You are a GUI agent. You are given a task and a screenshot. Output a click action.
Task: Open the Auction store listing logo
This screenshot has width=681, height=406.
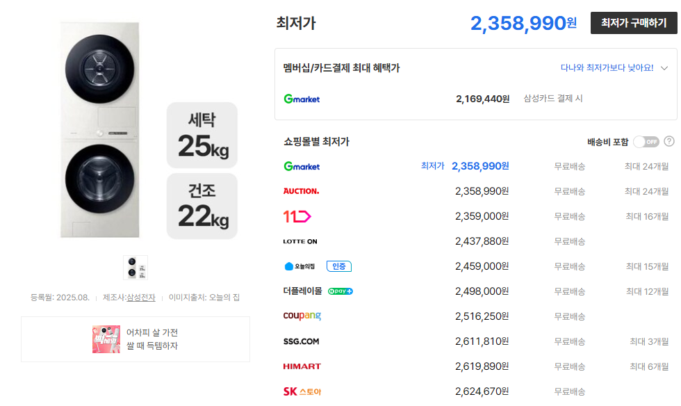point(301,191)
